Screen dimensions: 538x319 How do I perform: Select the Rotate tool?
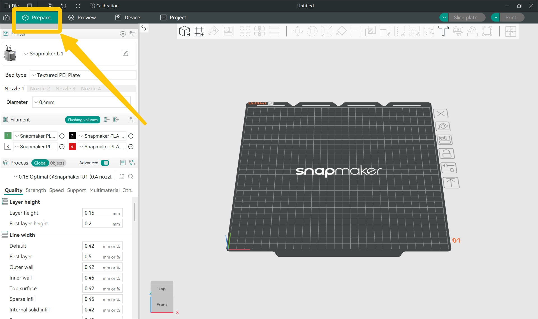click(312, 31)
